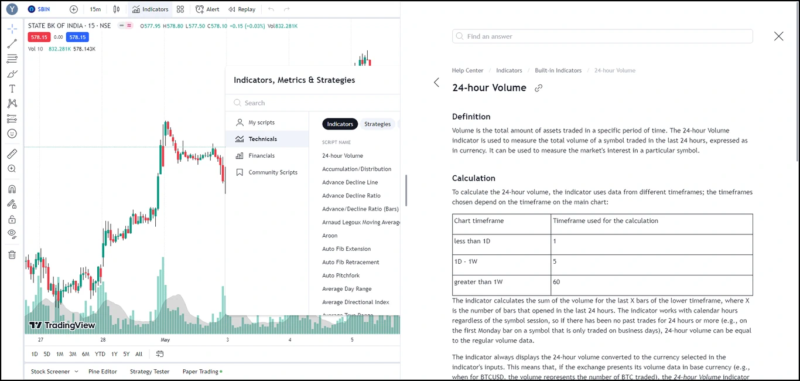
Task: Start bar Replay mode
Action: click(242, 9)
